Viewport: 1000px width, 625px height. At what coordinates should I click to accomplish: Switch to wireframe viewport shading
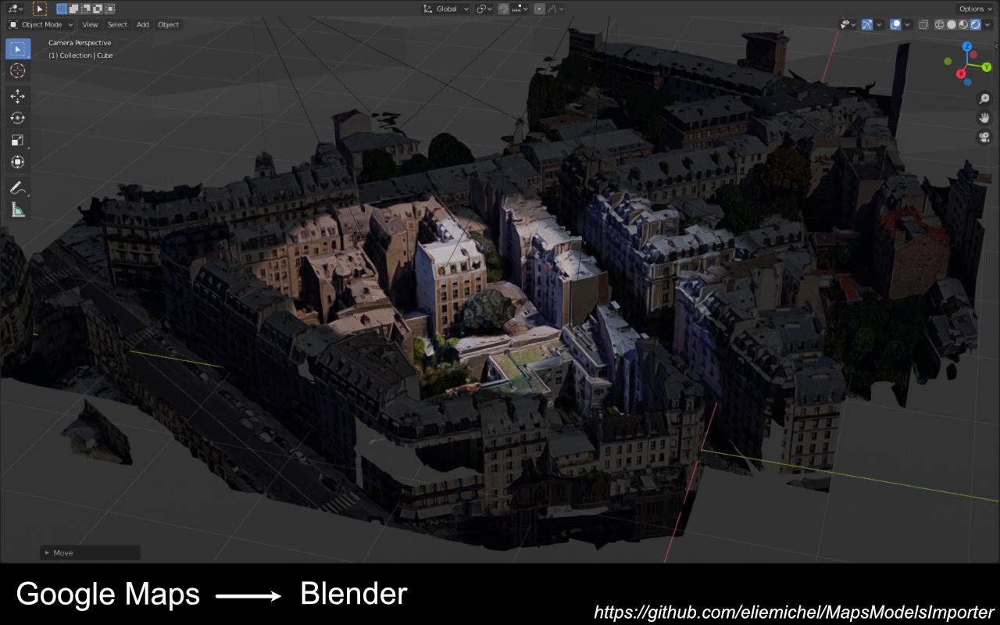[x=940, y=24]
